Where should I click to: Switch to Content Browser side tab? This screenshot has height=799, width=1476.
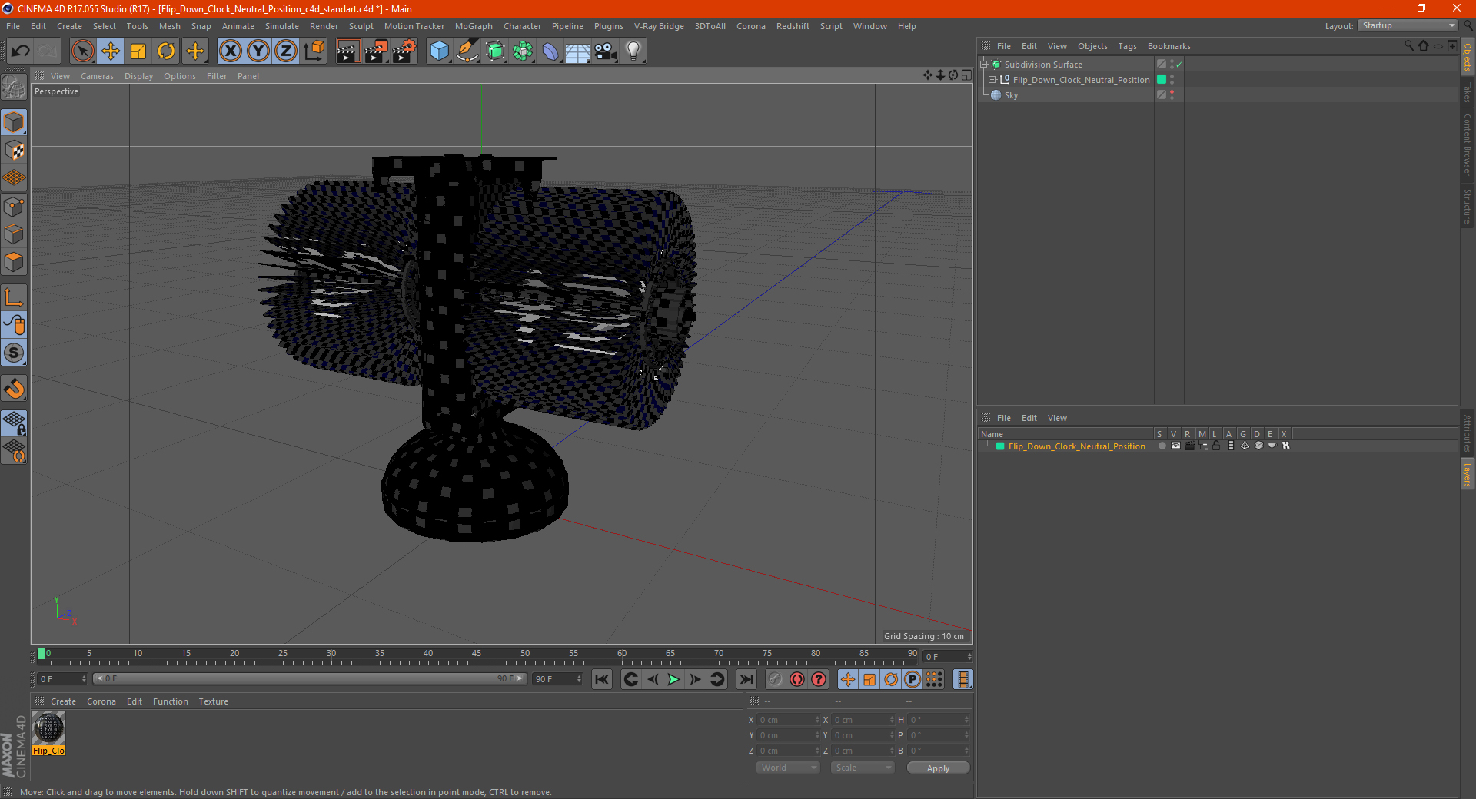pyautogui.click(x=1467, y=144)
